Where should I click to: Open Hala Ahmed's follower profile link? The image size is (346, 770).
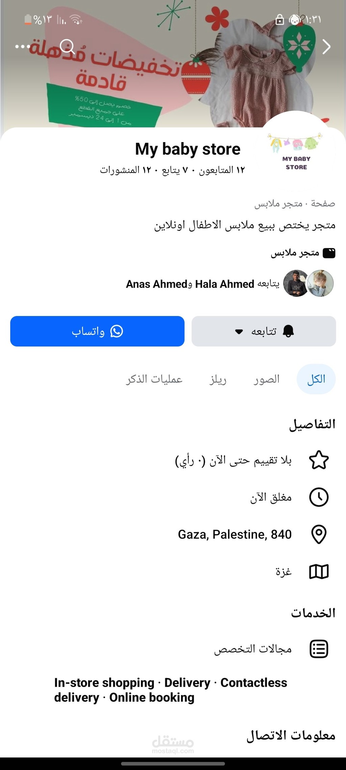pyautogui.click(x=224, y=284)
